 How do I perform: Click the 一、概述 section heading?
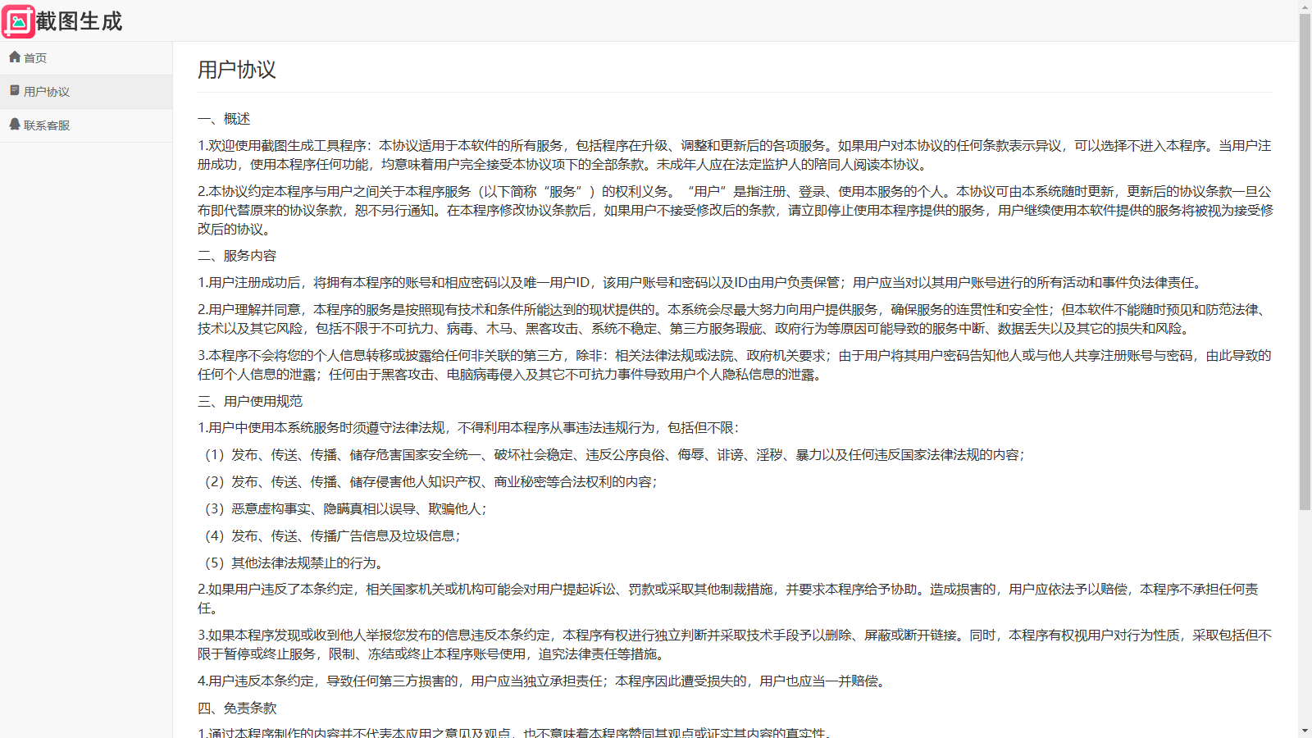coord(224,119)
